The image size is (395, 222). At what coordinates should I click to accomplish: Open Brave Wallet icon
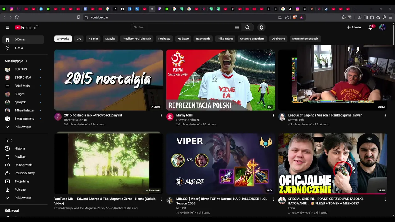tap(372, 17)
